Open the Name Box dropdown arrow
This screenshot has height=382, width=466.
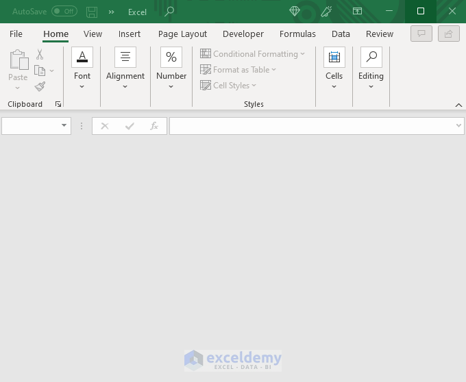tap(64, 125)
